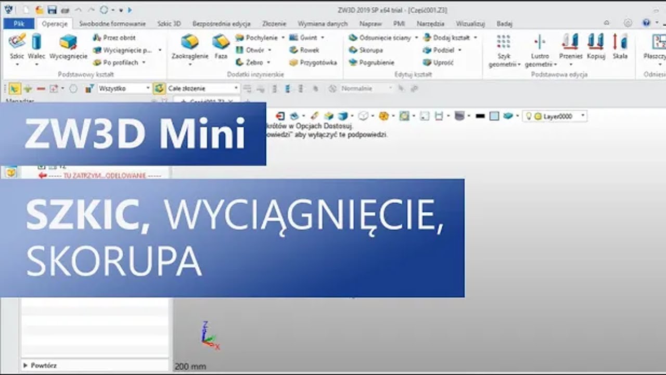Open the Złożenie tab

pos(274,23)
